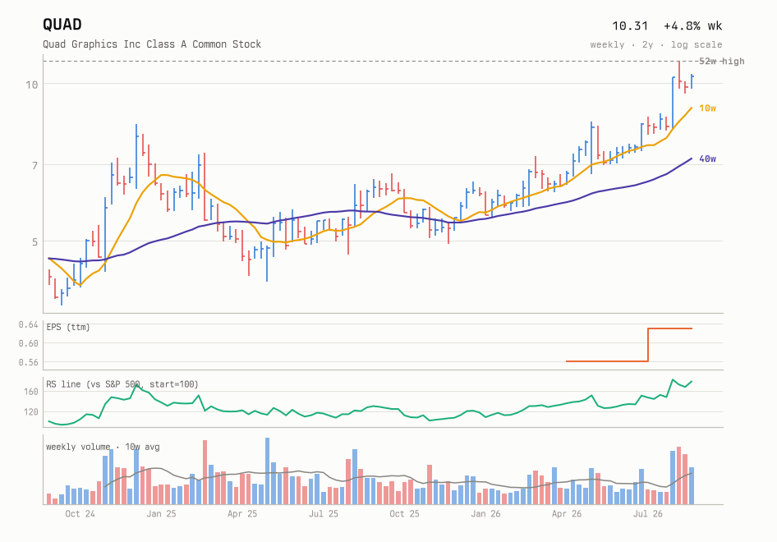Click the Jul 25 date axis label
This screenshot has height=542, width=777.
[x=324, y=514]
